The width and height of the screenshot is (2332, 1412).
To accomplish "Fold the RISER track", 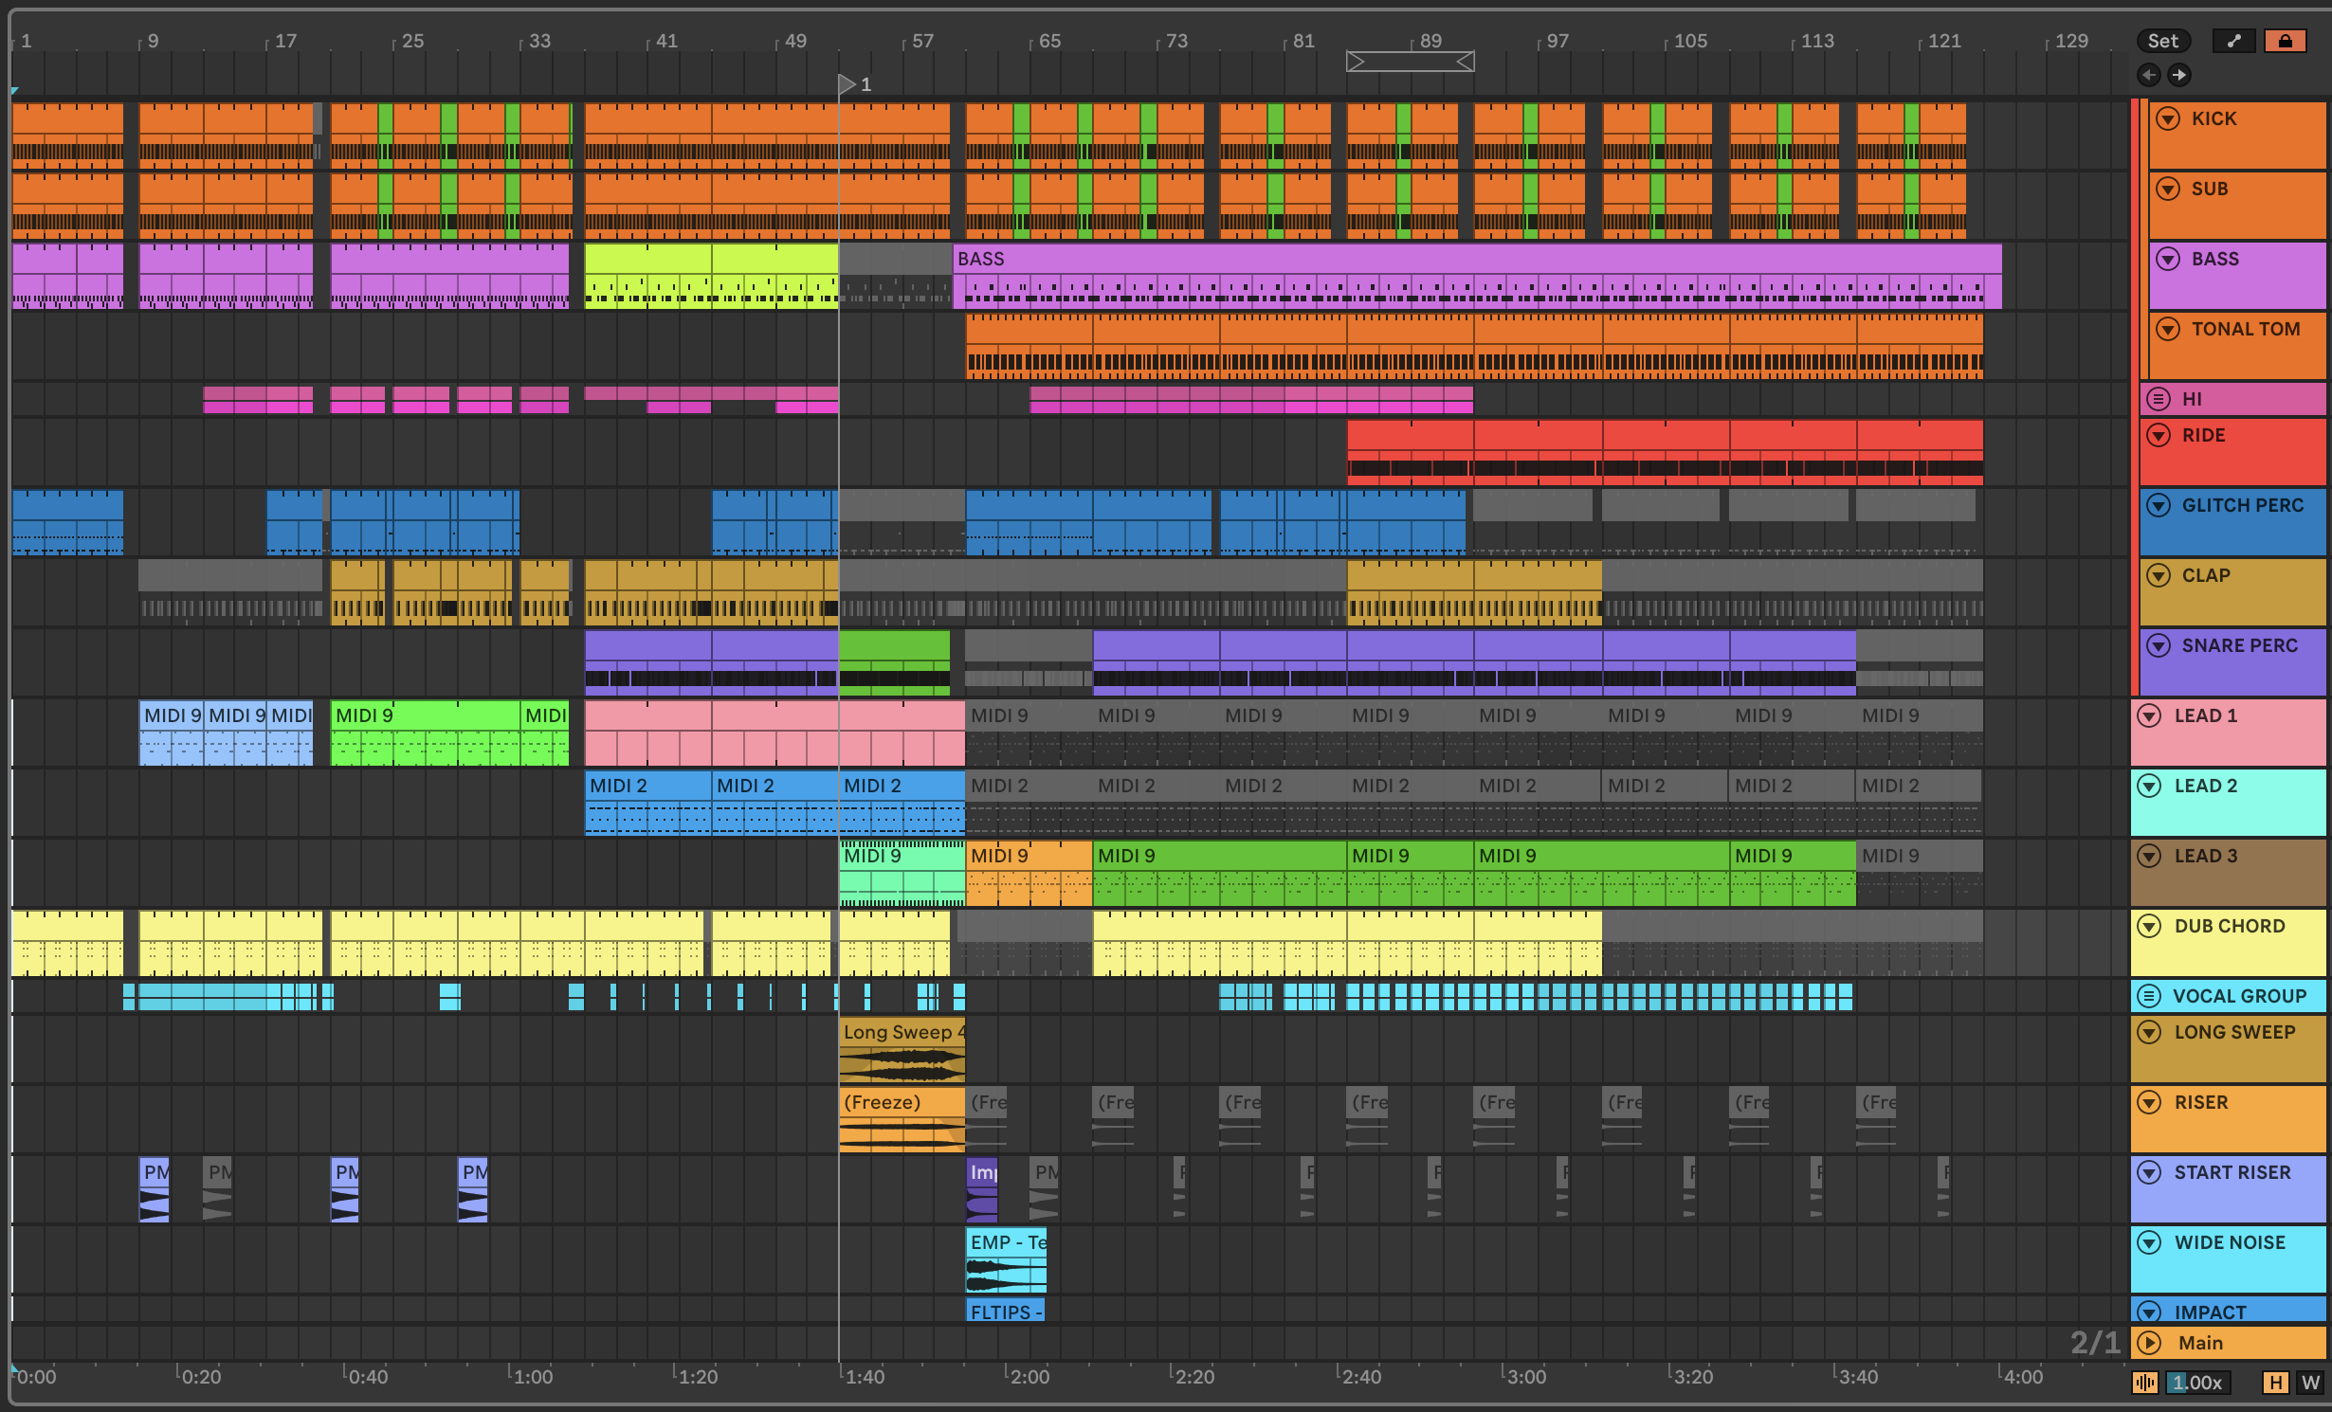I will point(2149,1102).
